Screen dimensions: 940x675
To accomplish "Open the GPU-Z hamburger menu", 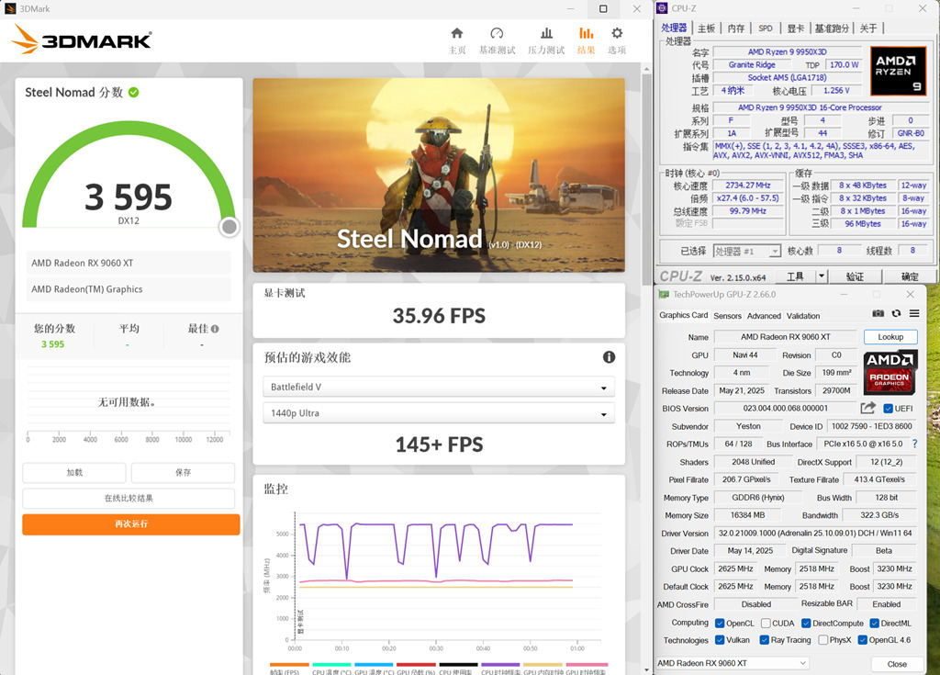I will (913, 314).
